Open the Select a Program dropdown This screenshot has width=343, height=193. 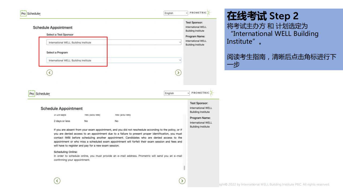(114, 60)
